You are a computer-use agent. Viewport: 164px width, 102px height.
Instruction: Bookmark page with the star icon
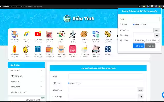tap(139, 6)
